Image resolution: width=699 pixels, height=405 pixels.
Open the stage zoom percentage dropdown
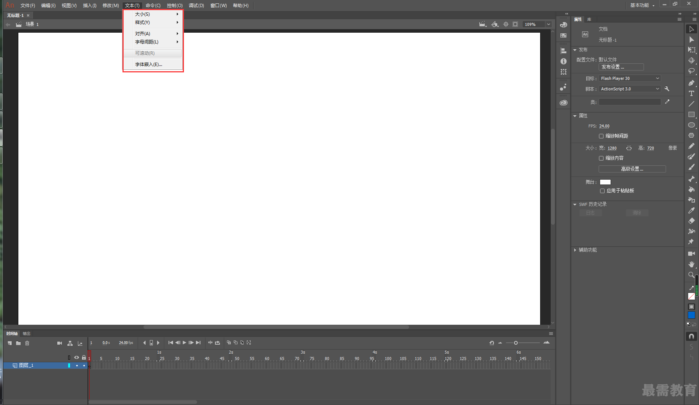(548, 24)
